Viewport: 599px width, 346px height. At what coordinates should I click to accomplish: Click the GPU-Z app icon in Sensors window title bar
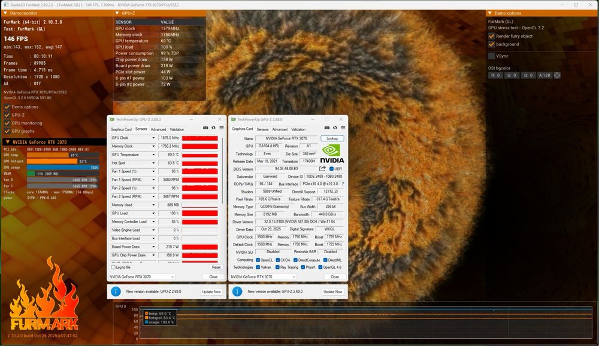tap(113, 120)
